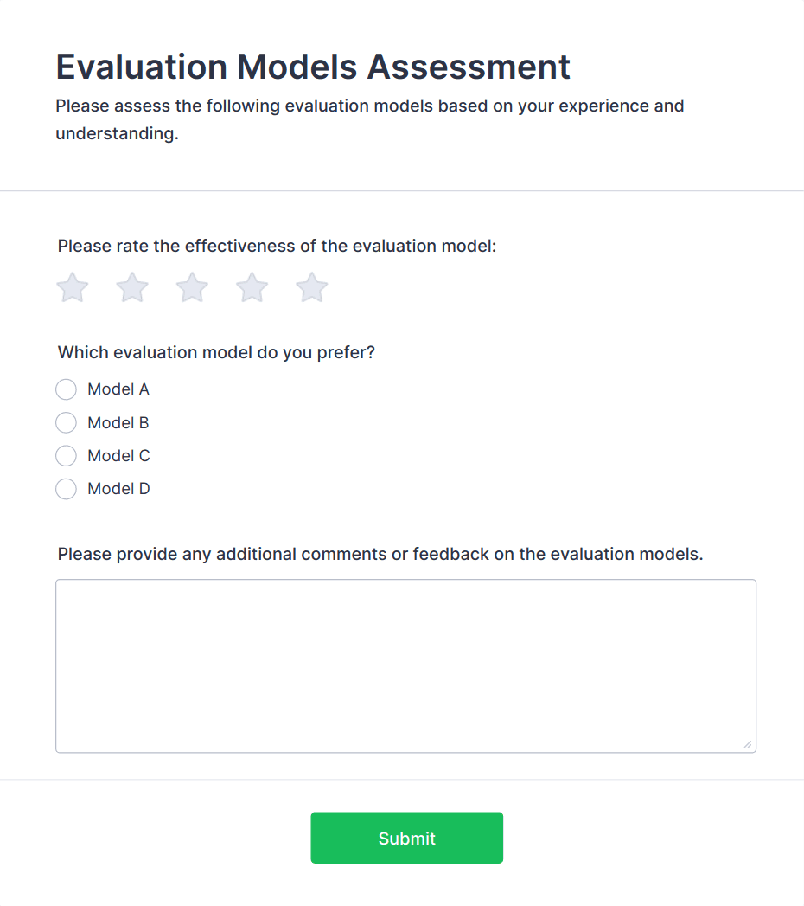Viewport: 804px width, 906px height.
Task: Click the form description text
Action: tap(369, 119)
